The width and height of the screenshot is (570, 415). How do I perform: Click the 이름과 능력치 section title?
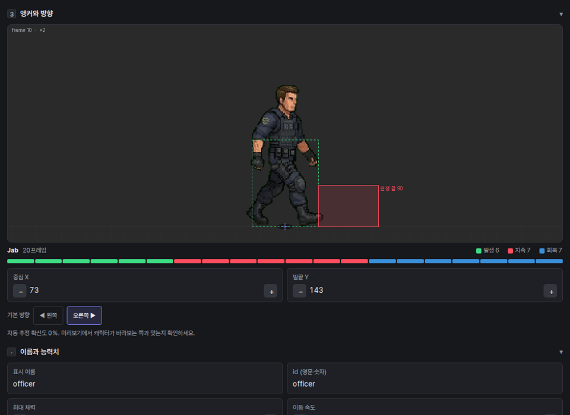(x=39, y=352)
